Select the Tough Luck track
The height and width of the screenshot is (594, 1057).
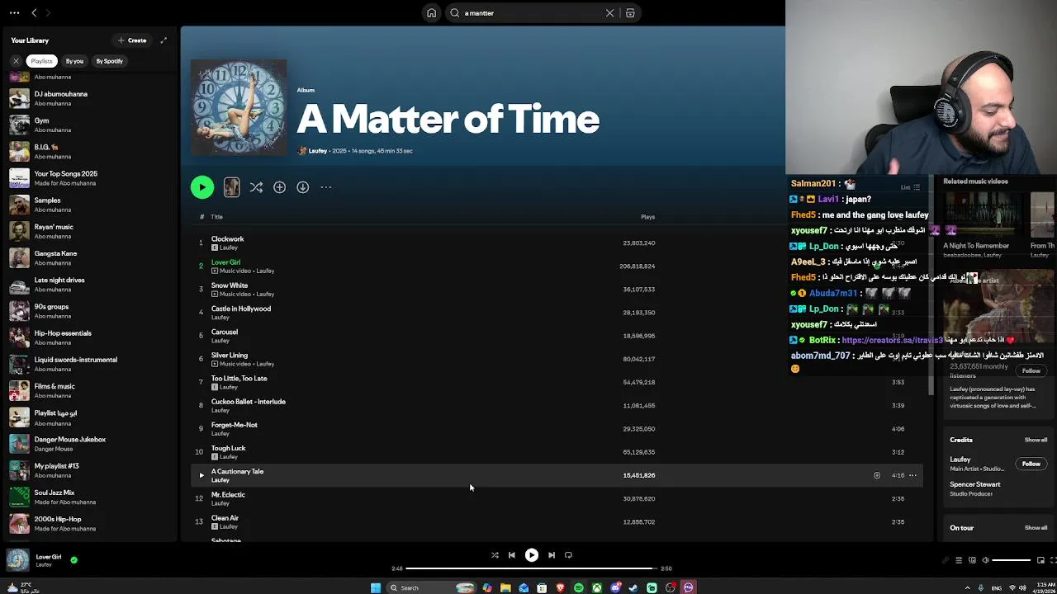coord(557,452)
